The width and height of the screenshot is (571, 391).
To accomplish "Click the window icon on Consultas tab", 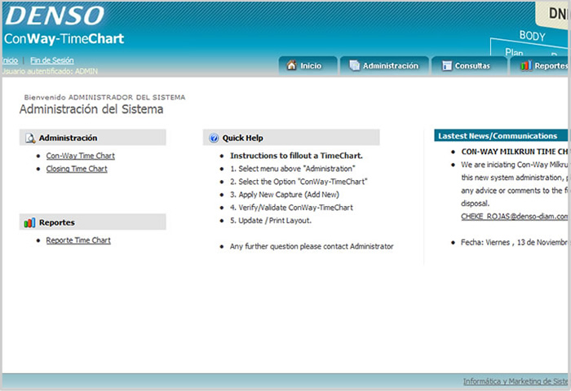I will pyautogui.click(x=446, y=66).
